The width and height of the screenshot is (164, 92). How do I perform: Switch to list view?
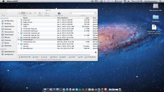(23, 13)
